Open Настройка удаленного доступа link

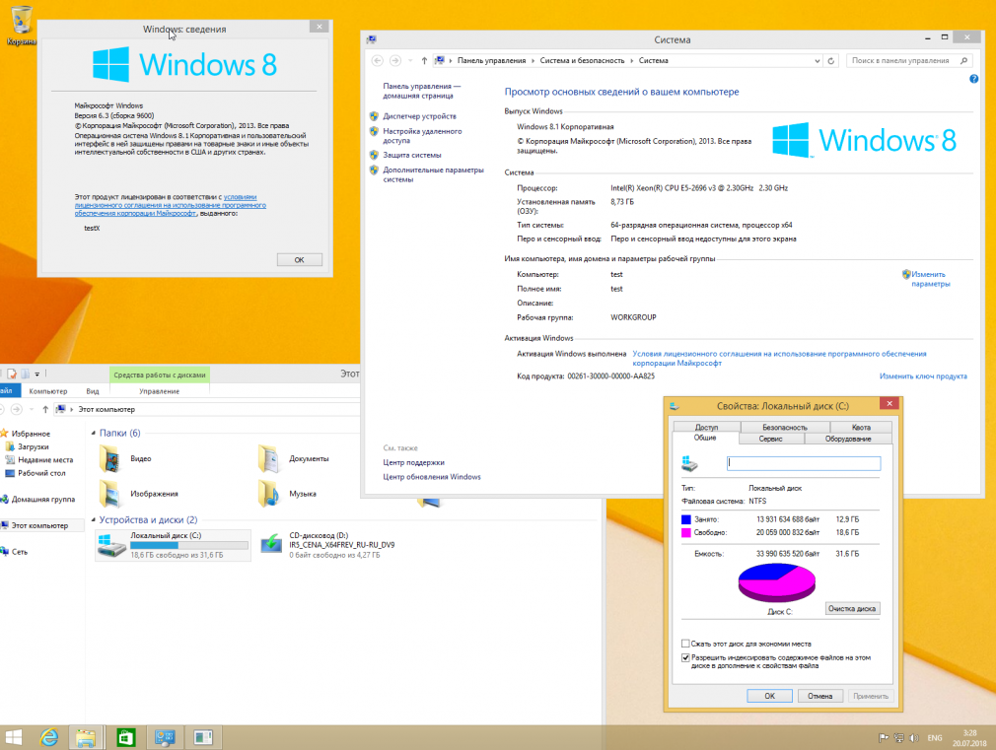tap(422, 136)
